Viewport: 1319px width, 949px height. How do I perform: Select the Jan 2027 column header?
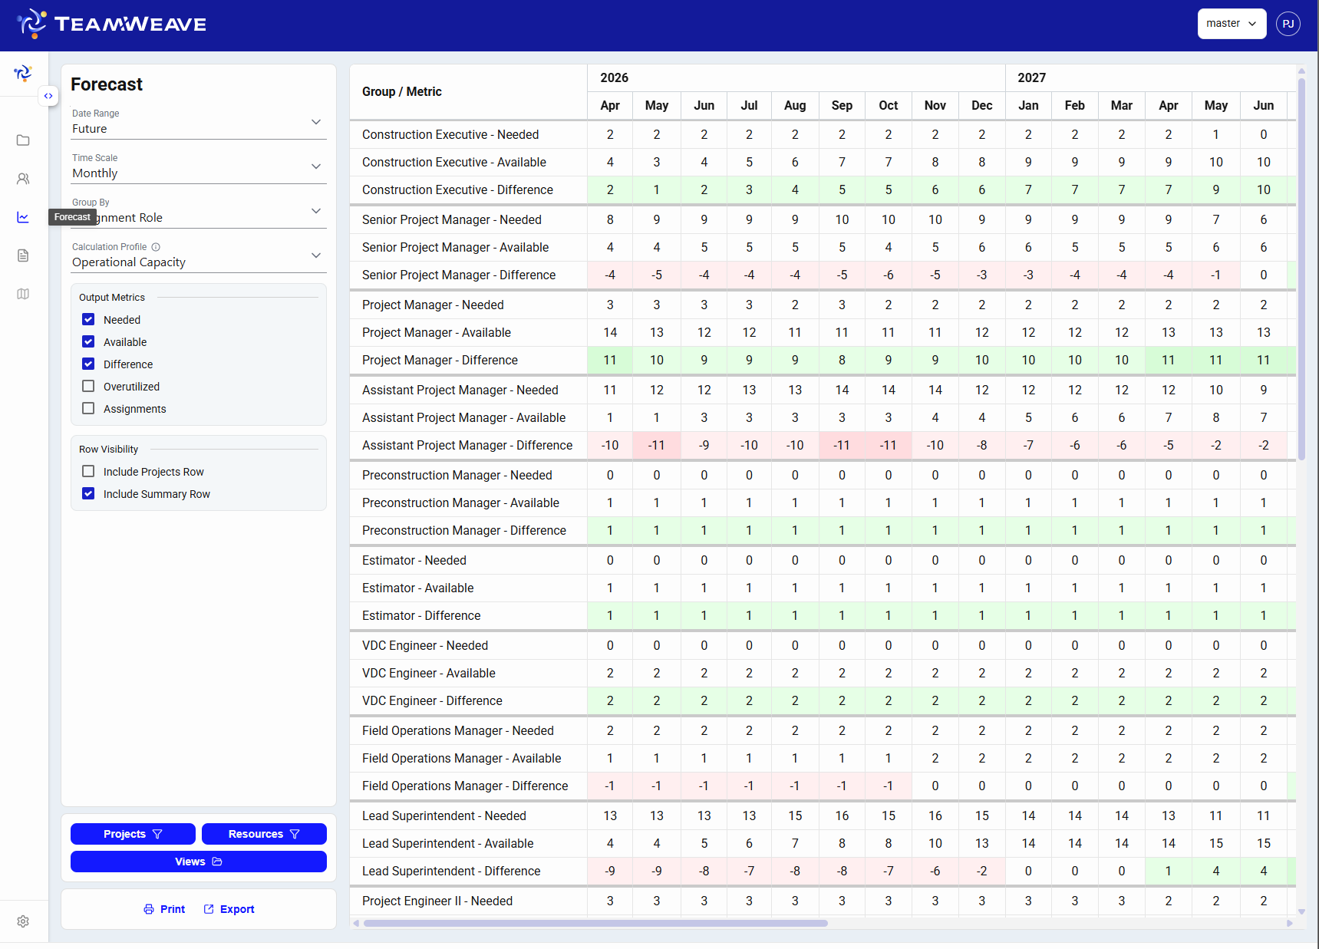(x=1028, y=106)
